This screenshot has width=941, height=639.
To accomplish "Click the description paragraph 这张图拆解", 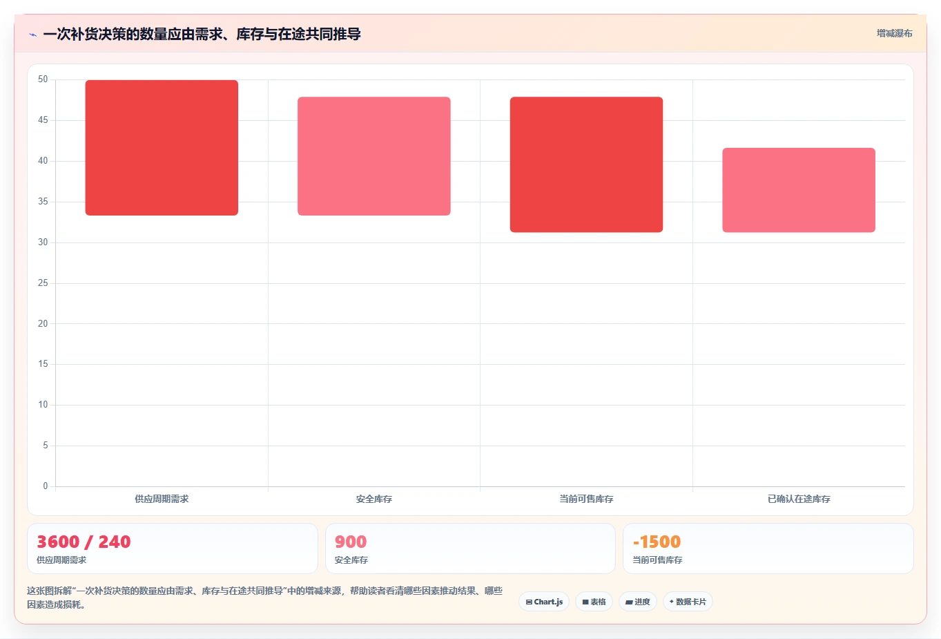I will pyautogui.click(x=264, y=598).
